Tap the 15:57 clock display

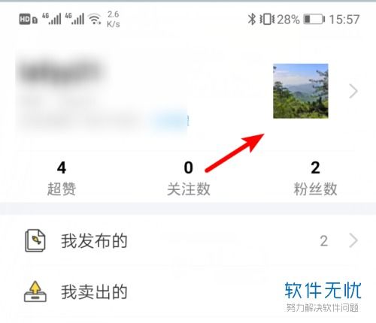(x=344, y=20)
